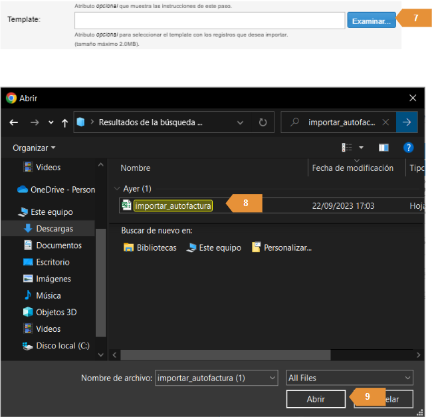The width and height of the screenshot is (434, 417).
Task: Open the Organizar menu
Action: [34, 148]
